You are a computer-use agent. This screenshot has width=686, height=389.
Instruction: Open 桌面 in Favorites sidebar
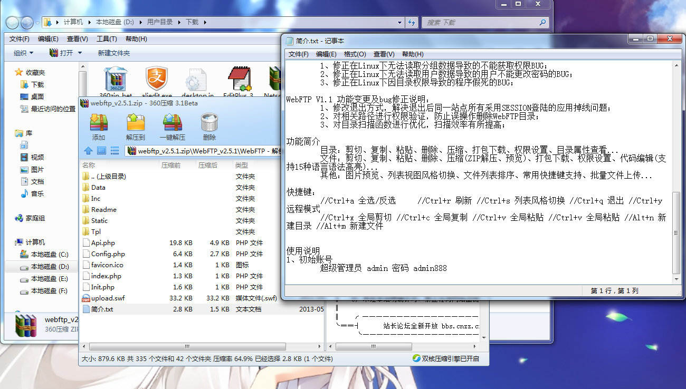[32, 96]
